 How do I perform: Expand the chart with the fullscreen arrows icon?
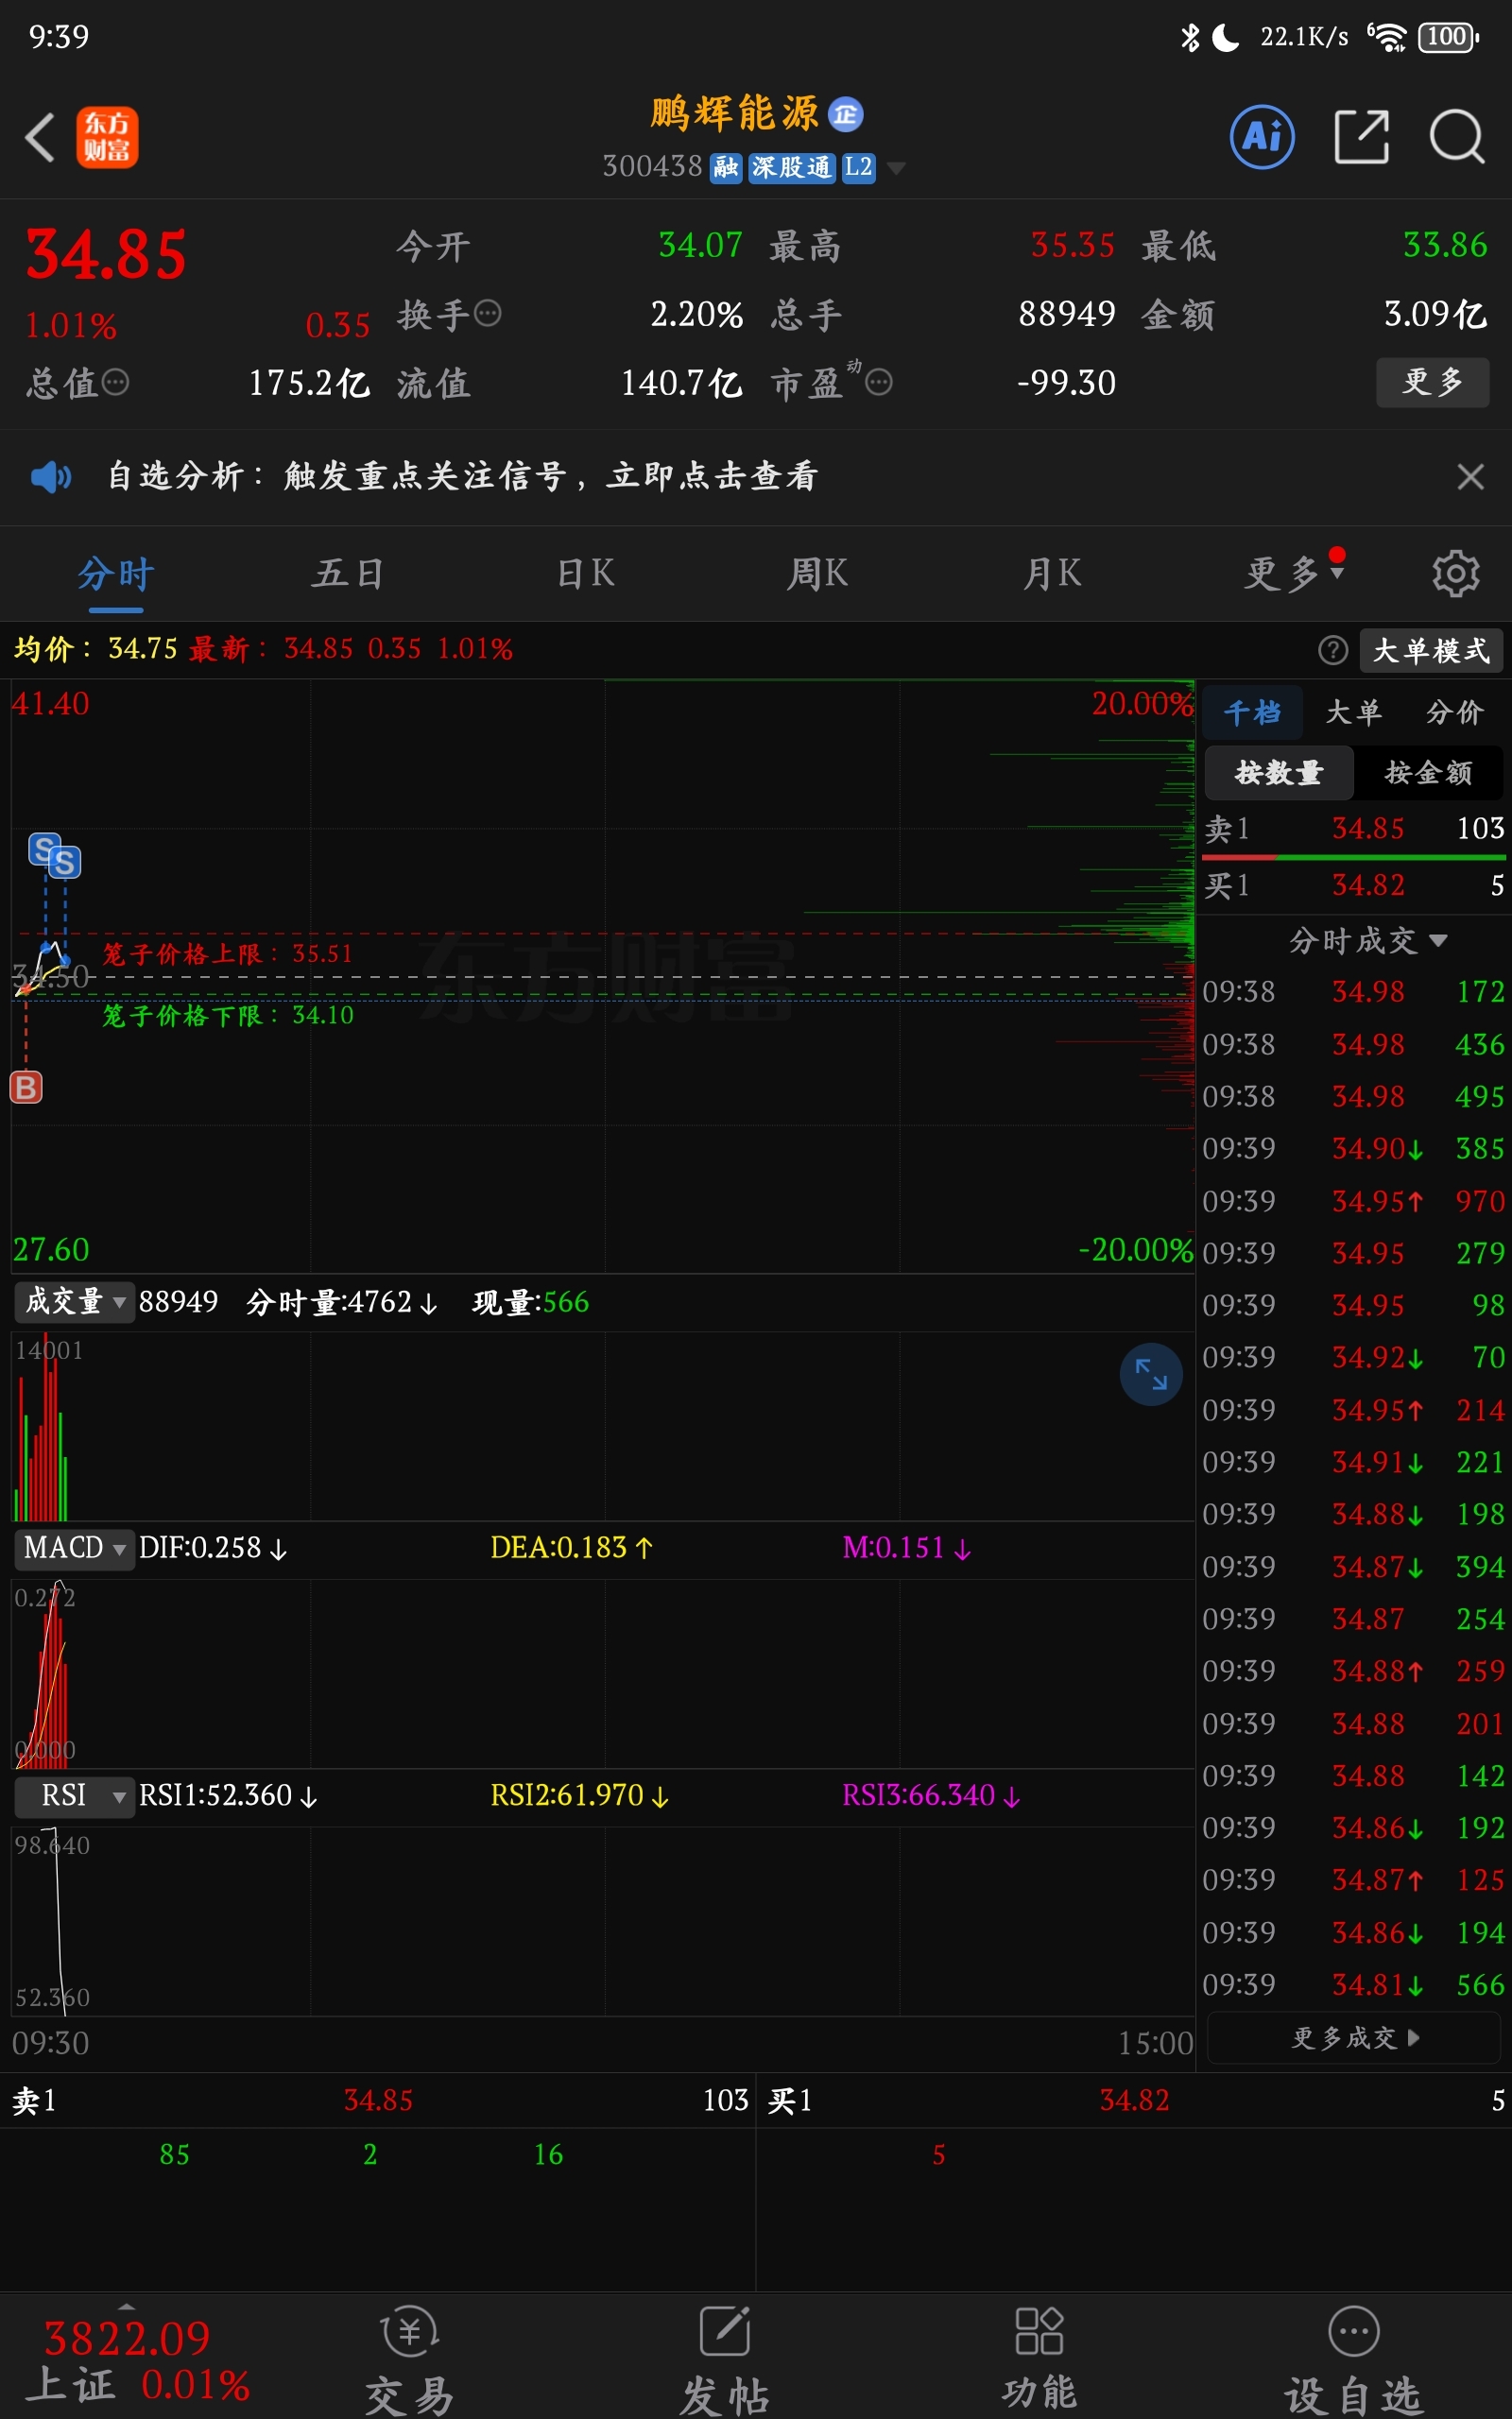pos(1151,1375)
